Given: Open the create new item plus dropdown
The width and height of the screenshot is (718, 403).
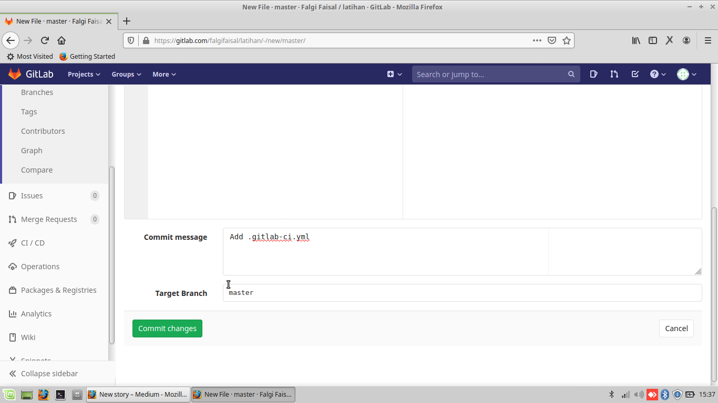Looking at the screenshot, I should click(394, 74).
